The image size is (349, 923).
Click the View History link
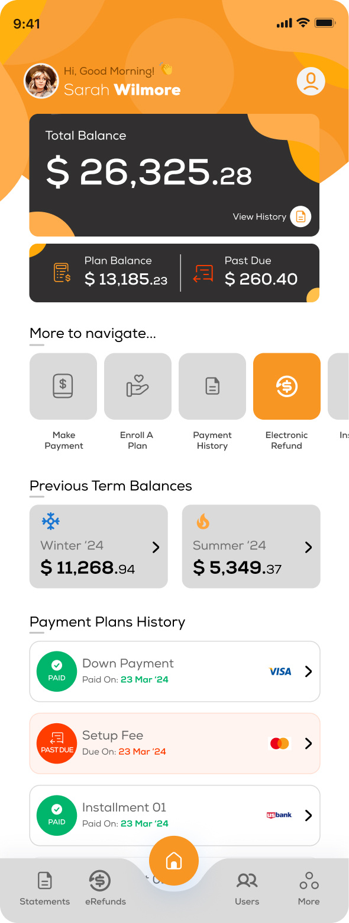(x=259, y=217)
